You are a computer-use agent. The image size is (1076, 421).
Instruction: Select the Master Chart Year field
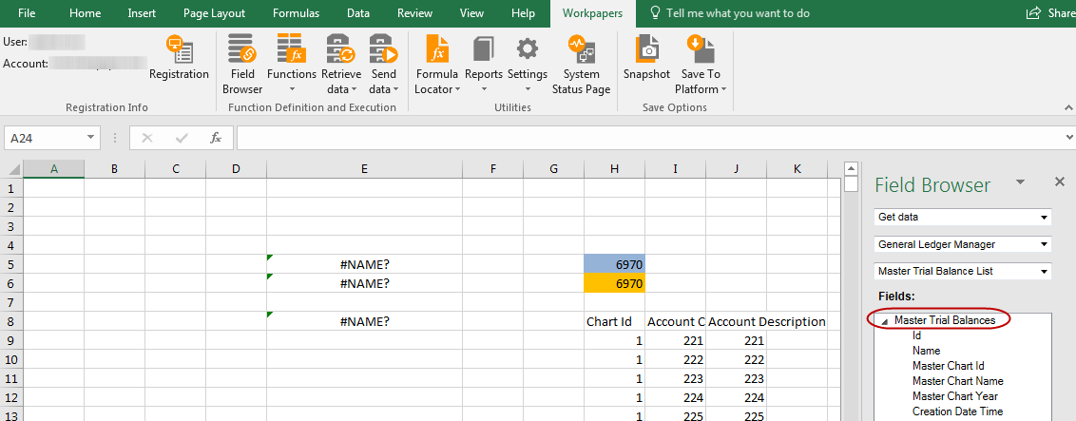tap(955, 396)
